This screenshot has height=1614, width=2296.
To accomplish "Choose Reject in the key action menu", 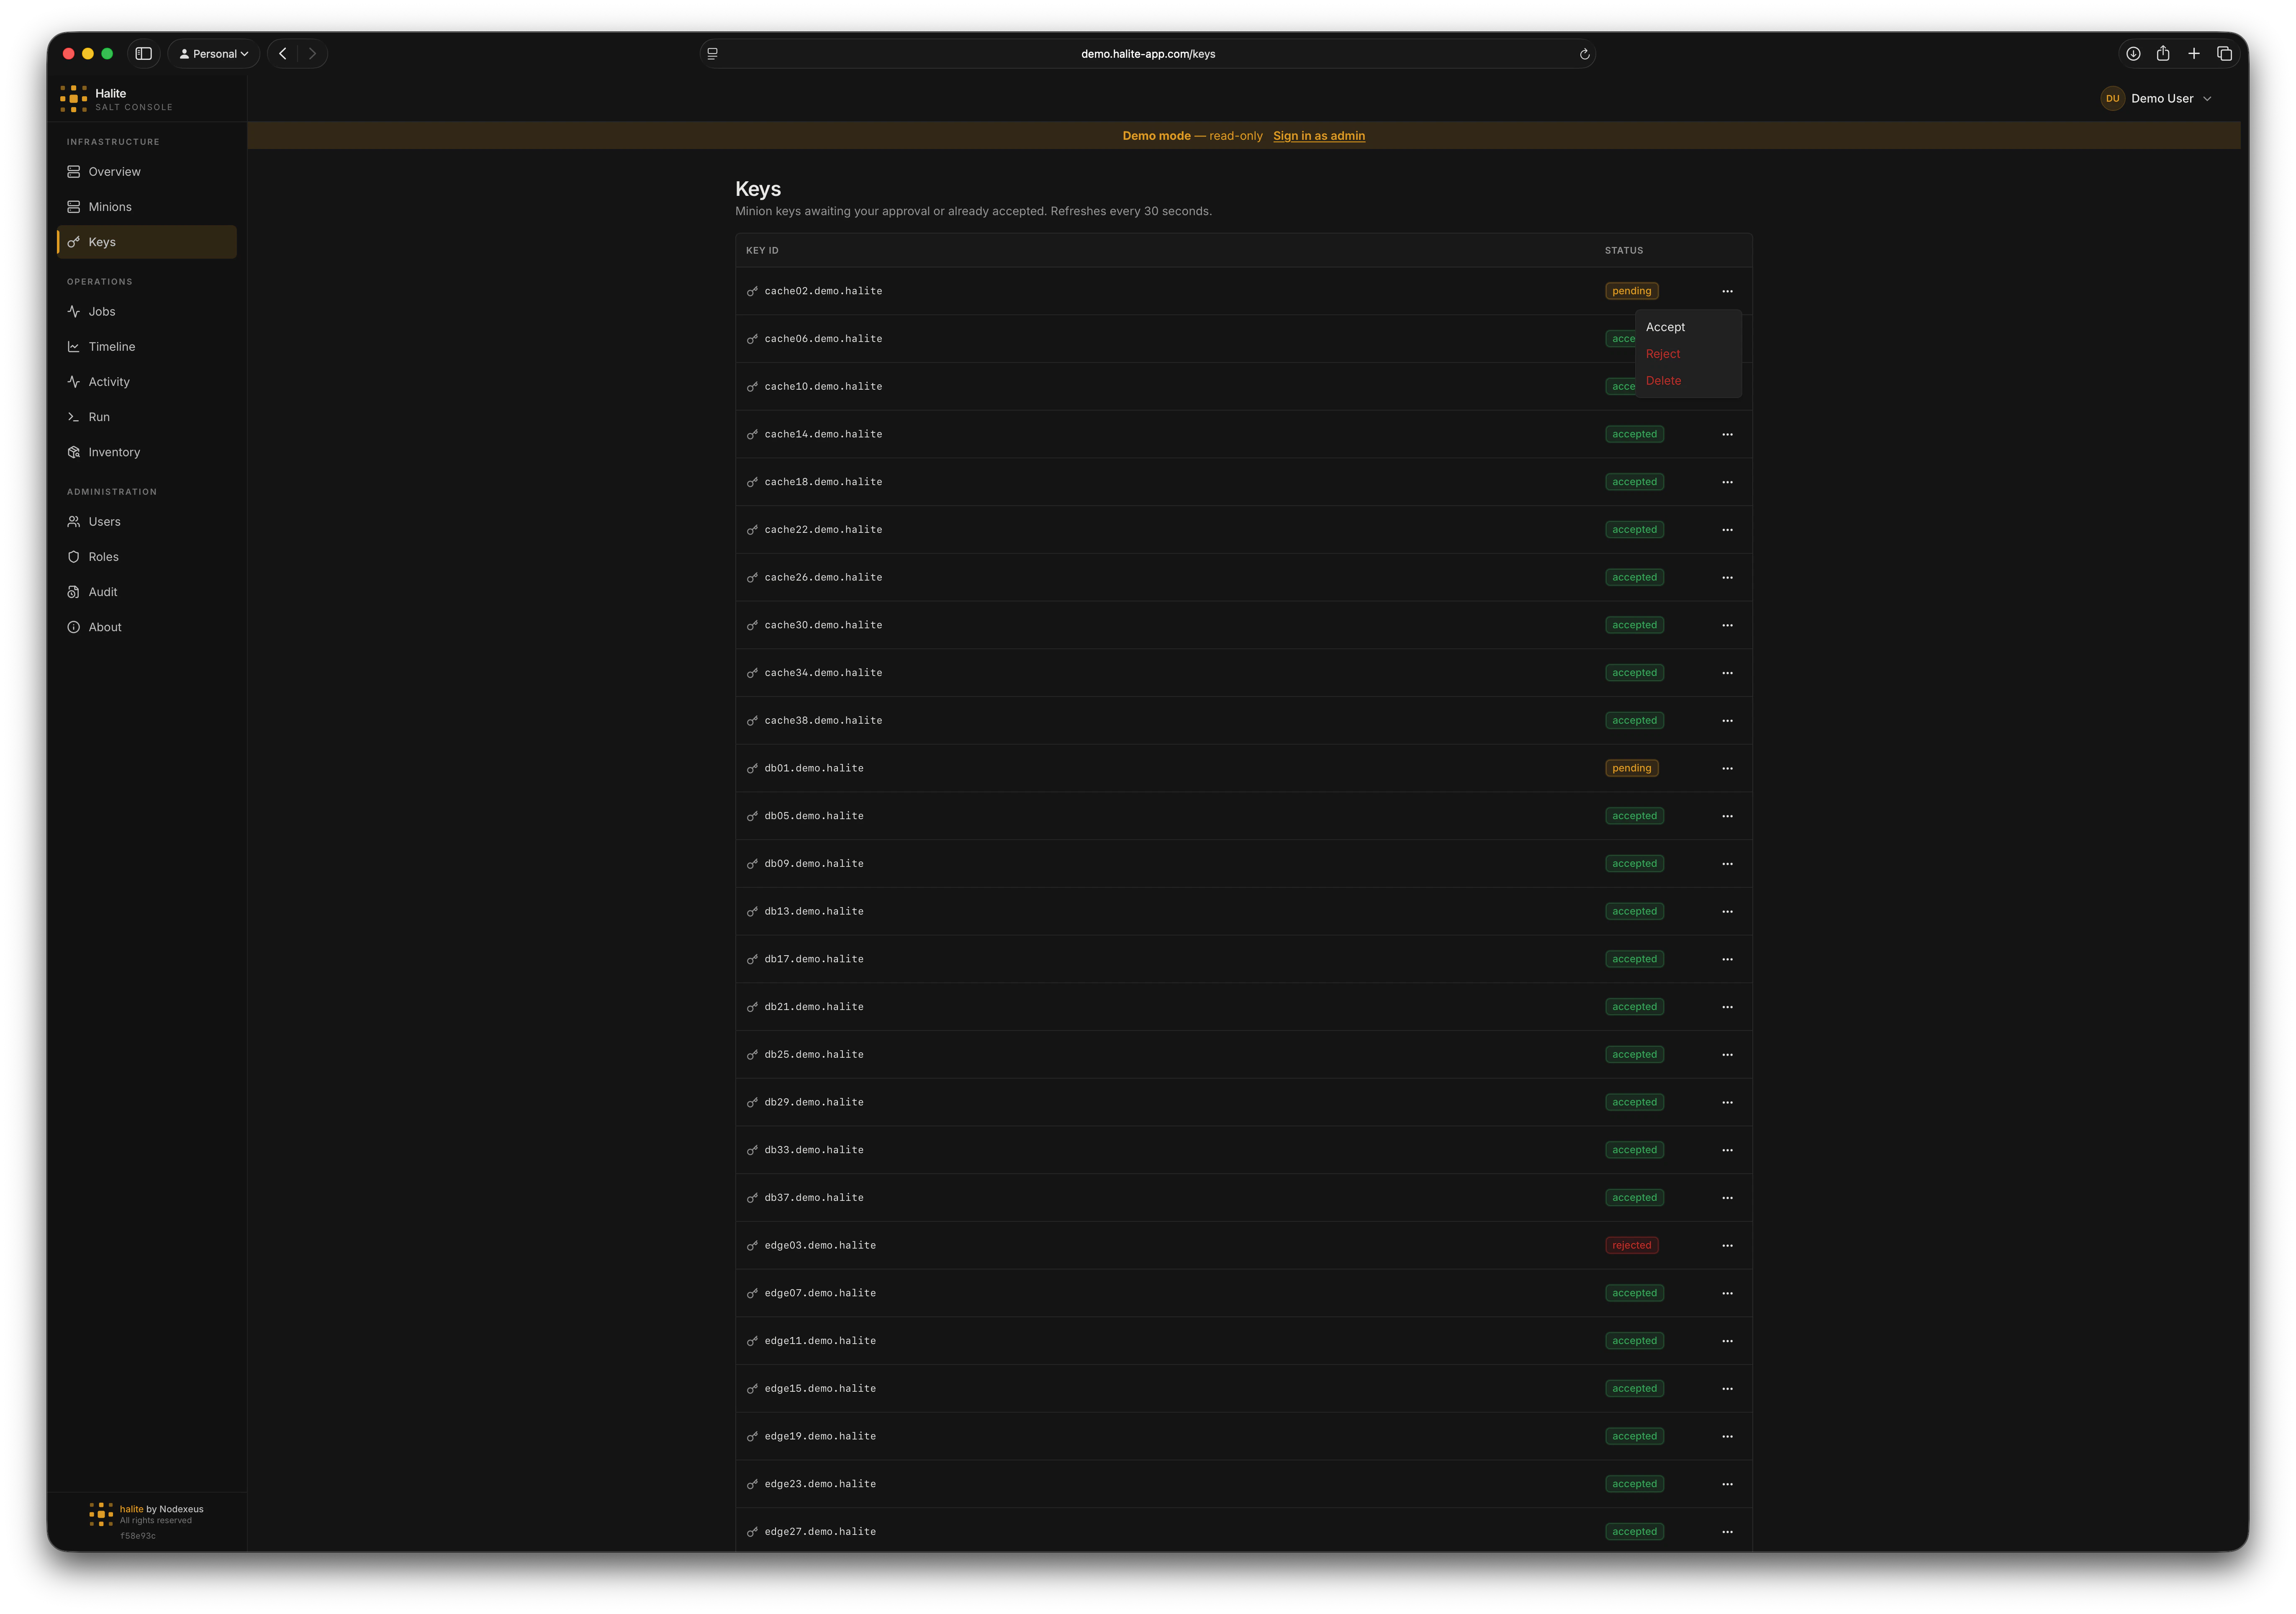I will click(x=1688, y=354).
